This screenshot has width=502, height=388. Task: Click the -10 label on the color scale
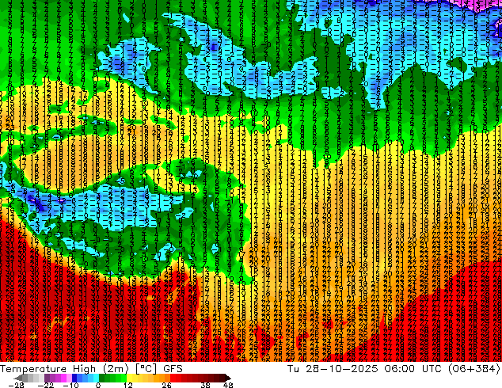tap(70, 385)
